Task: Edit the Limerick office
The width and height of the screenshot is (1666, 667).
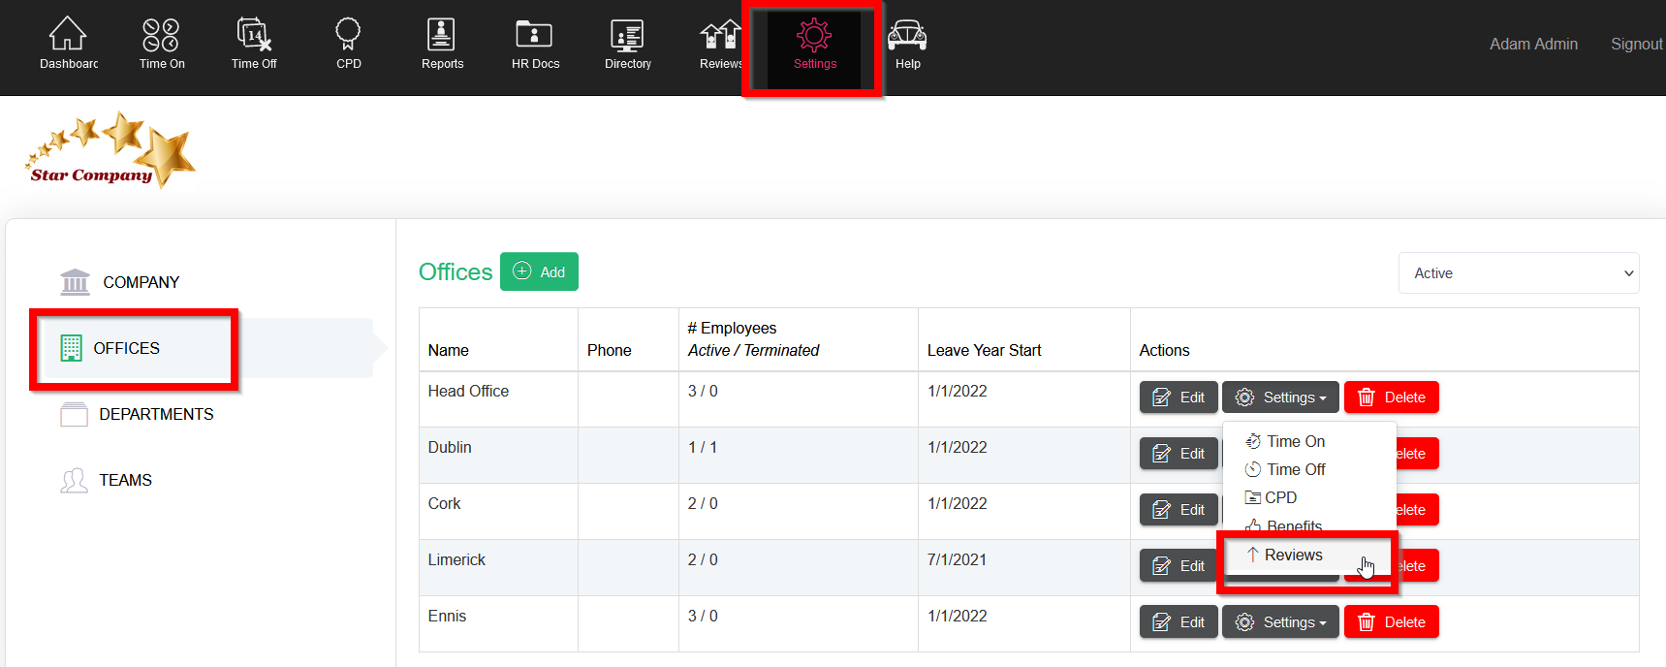Action: [1179, 566]
